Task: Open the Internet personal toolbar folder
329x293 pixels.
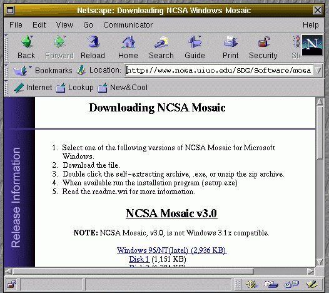Action: 33,88
